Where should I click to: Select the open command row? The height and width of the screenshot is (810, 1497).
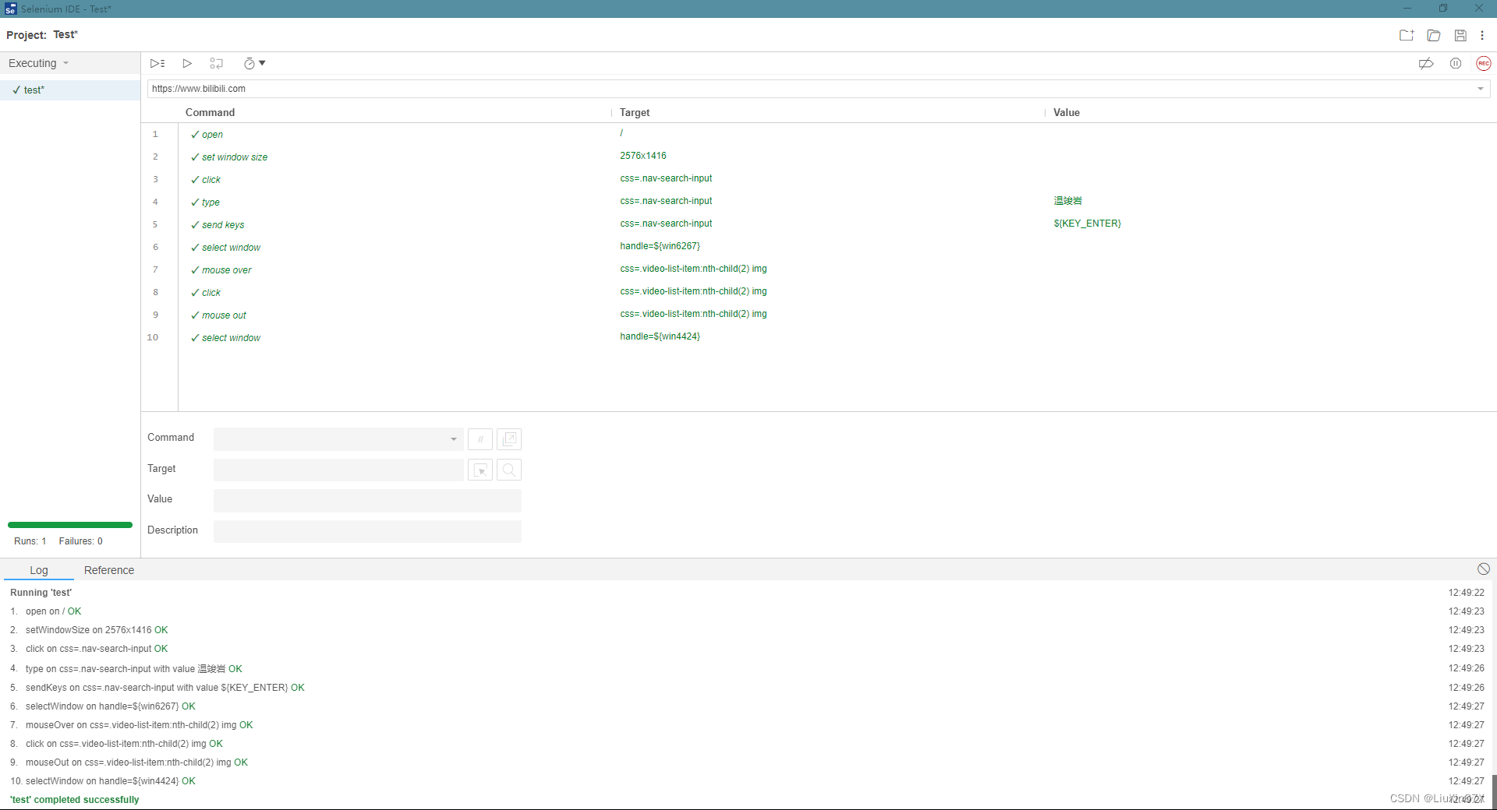pyautogui.click(x=819, y=134)
